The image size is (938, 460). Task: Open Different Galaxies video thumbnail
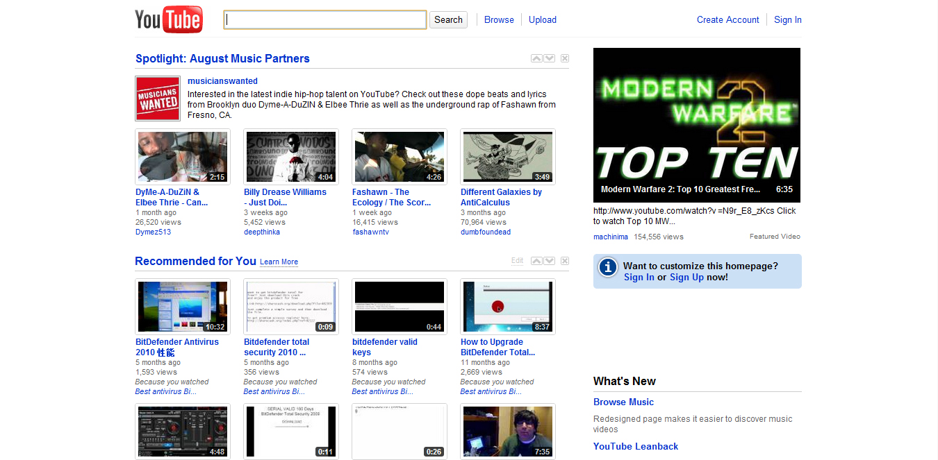click(508, 157)
